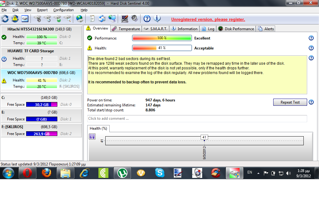Image resolution: width=319 pixels, height=214 pixels.
Task: Select Hitachi HTS543216L9A300 disk in list
Action: click(x=41, y=36)
